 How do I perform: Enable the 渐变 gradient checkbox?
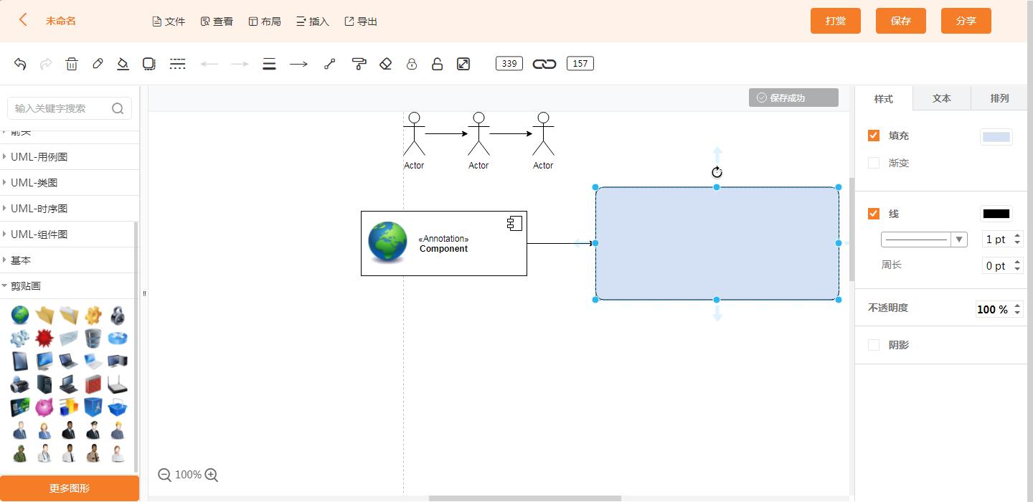[x=874, y=163]
